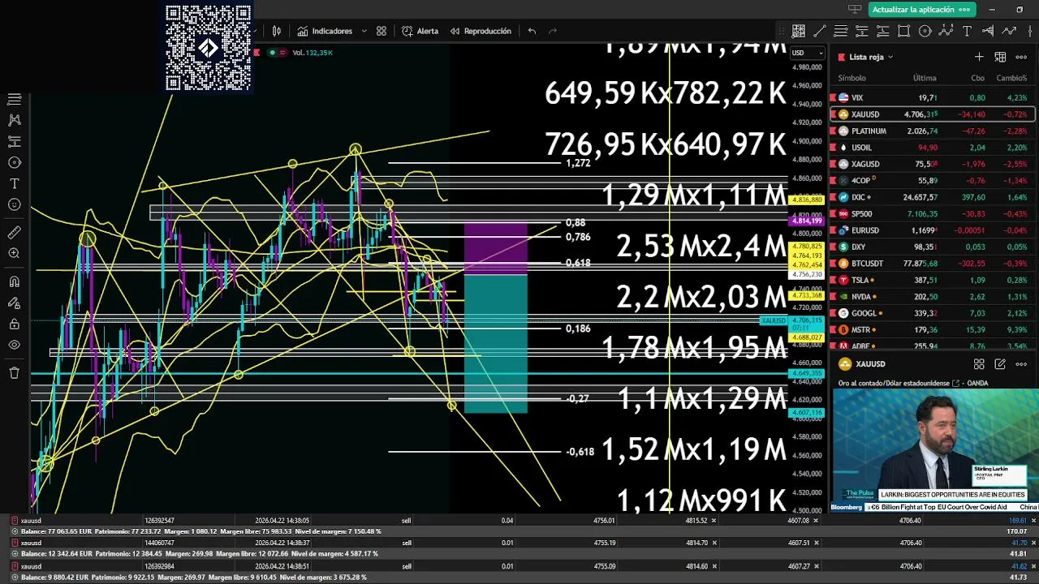This screenshot has height=584, width=1039.
Task: Activate the zoom in tool
Action: [x=14, y=254]
